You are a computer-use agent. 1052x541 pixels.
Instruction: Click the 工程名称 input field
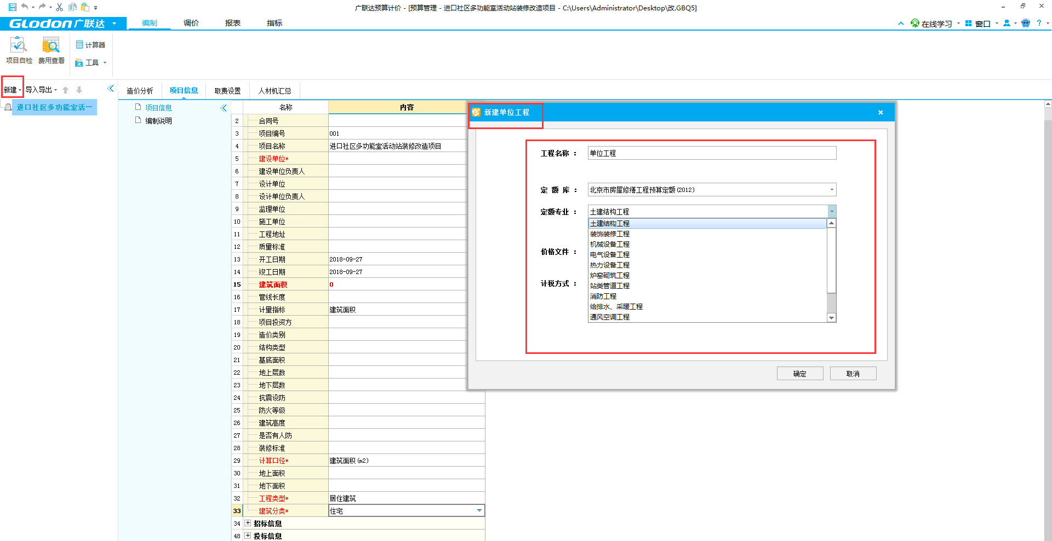click(x=712, y=153)
